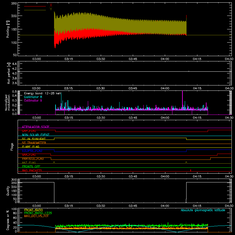Click the Roll period axis title
This screenshot has width=235, height=235.
(x=9, y=73)
